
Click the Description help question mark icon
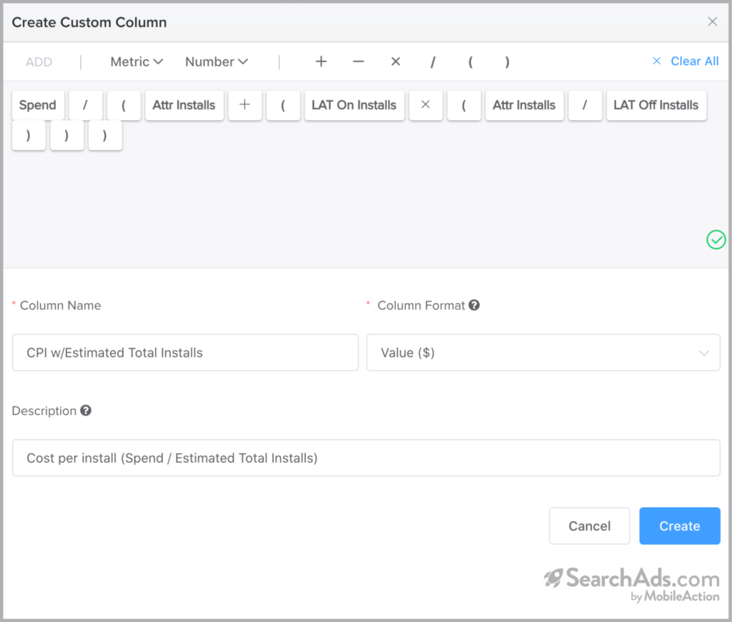pyautogui.click(x=85, y=410)
